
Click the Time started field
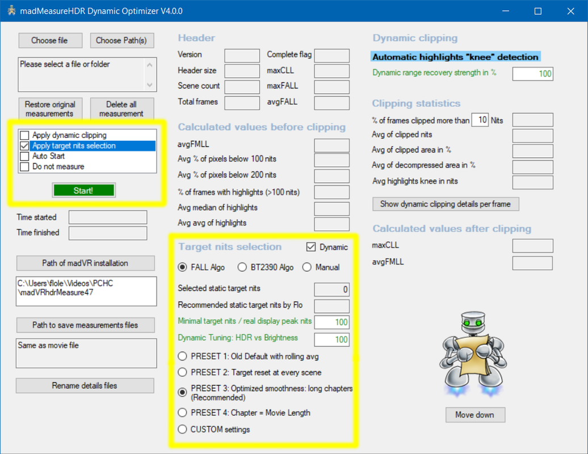[108, 217]
